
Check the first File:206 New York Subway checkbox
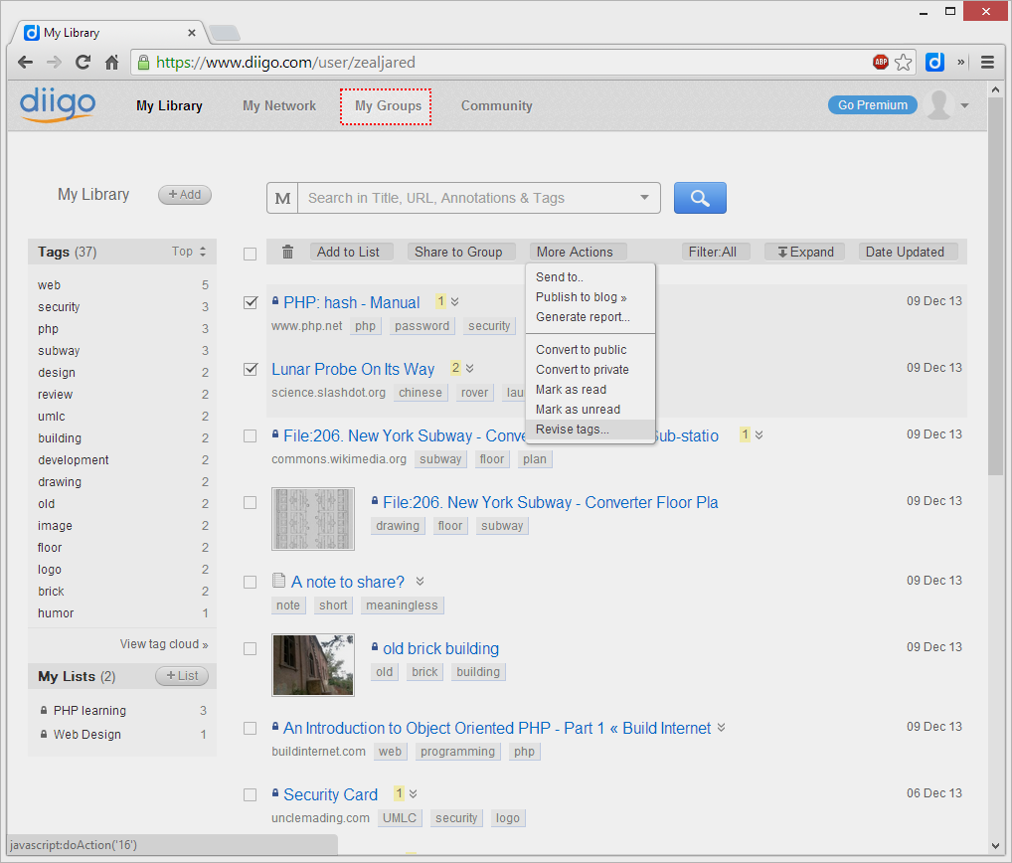(x=250, y=435)
